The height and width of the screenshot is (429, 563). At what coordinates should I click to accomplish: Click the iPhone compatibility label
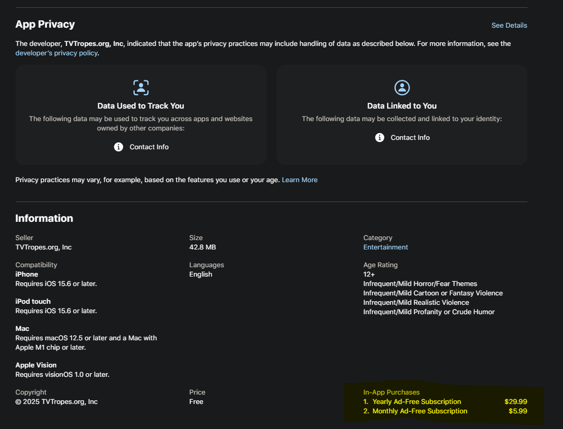[x=27, y=275]
